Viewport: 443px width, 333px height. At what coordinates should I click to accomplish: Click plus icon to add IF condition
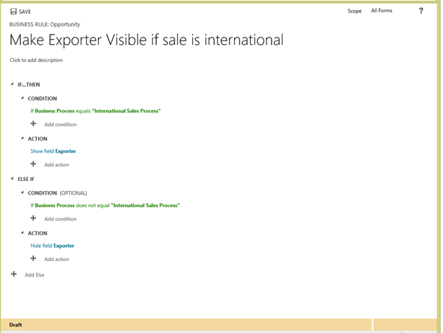click(x=33, y=124)
